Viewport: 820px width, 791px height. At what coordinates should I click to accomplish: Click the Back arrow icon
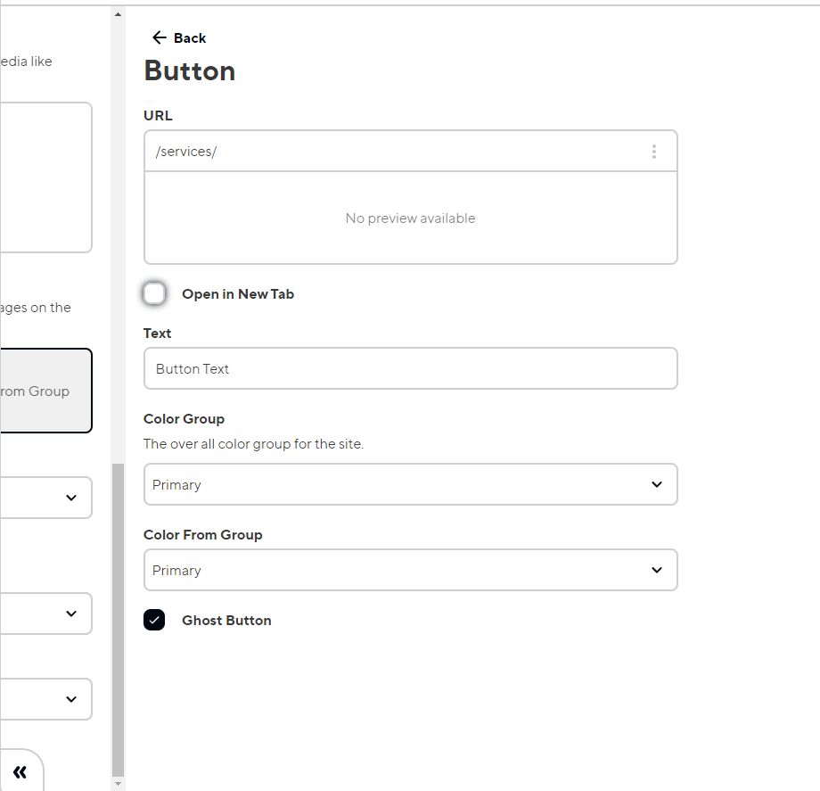click(x=159, y=37)
